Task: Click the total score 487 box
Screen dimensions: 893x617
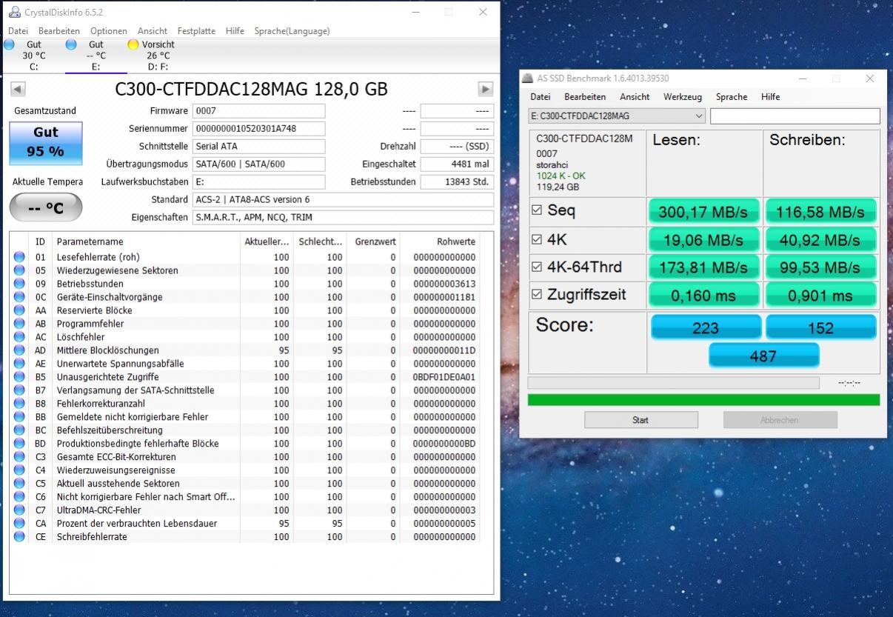Action: point(763,356)
